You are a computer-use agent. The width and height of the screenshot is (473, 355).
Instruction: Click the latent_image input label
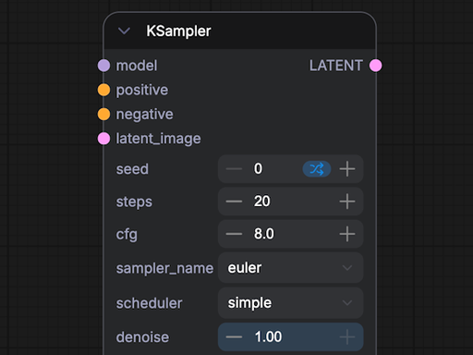[158, 139]
